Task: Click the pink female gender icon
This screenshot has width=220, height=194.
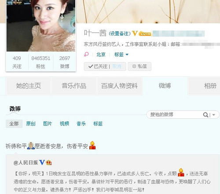Action: (x=86, y=55)
